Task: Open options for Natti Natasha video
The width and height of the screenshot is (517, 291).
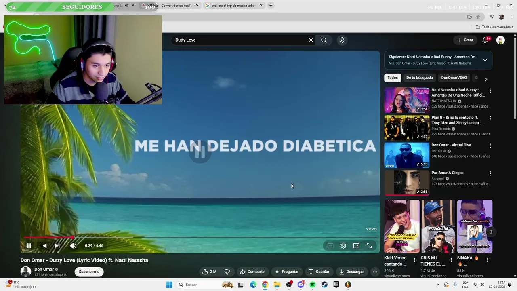Action: click(490, 91)
